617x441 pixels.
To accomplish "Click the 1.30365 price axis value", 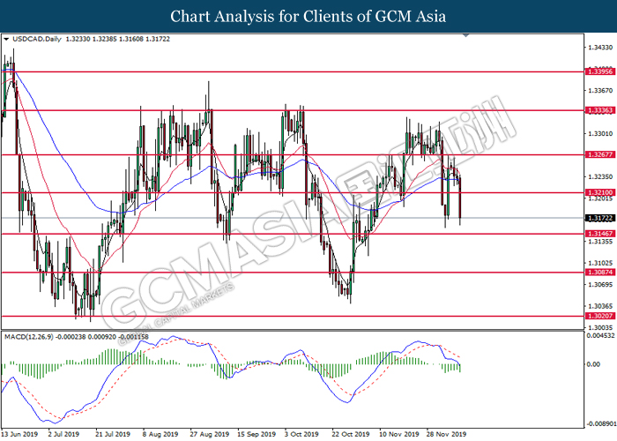I will [x=600, y=306].
